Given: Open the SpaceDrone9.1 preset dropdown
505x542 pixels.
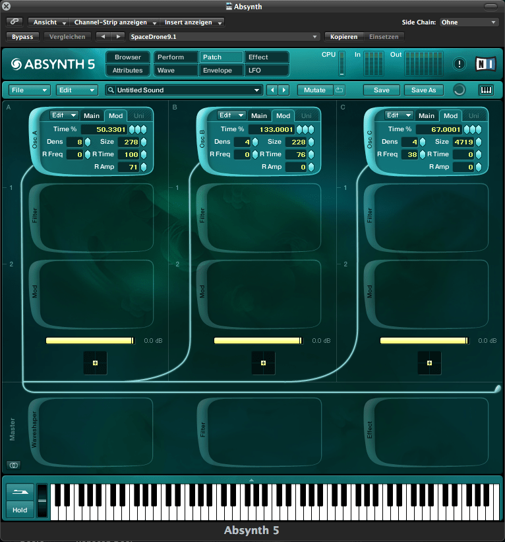Looking at the screenshot, I should tap(223, 37).
